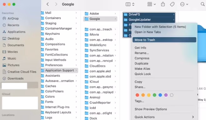The image size is (206, 120).
Task: Choose Move to Trash from context menu
Action: [164, 40]
